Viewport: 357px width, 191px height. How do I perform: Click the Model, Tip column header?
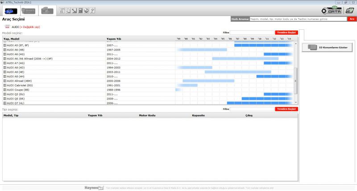pyautogui.click(x=11, y=115)
